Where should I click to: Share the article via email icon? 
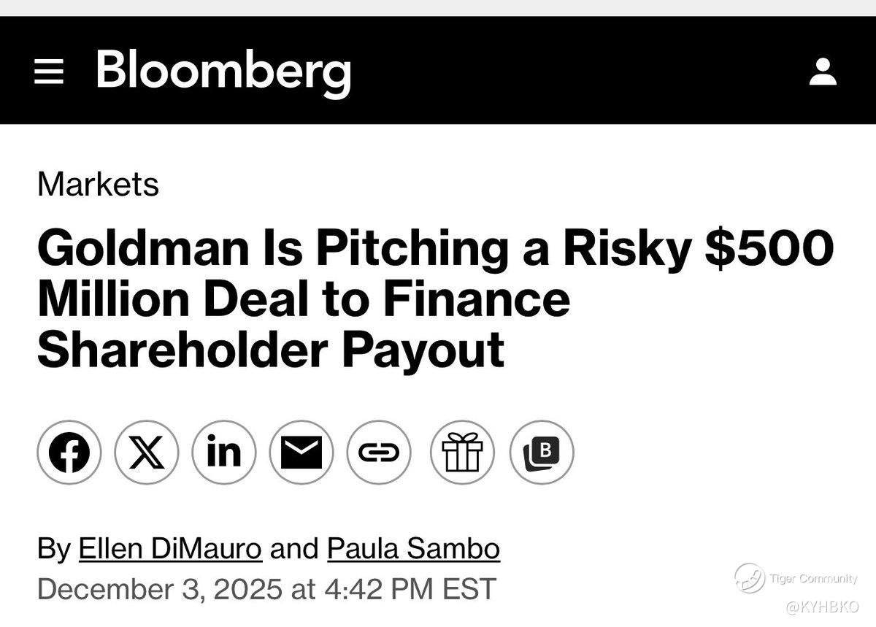[x=301, y=453]
